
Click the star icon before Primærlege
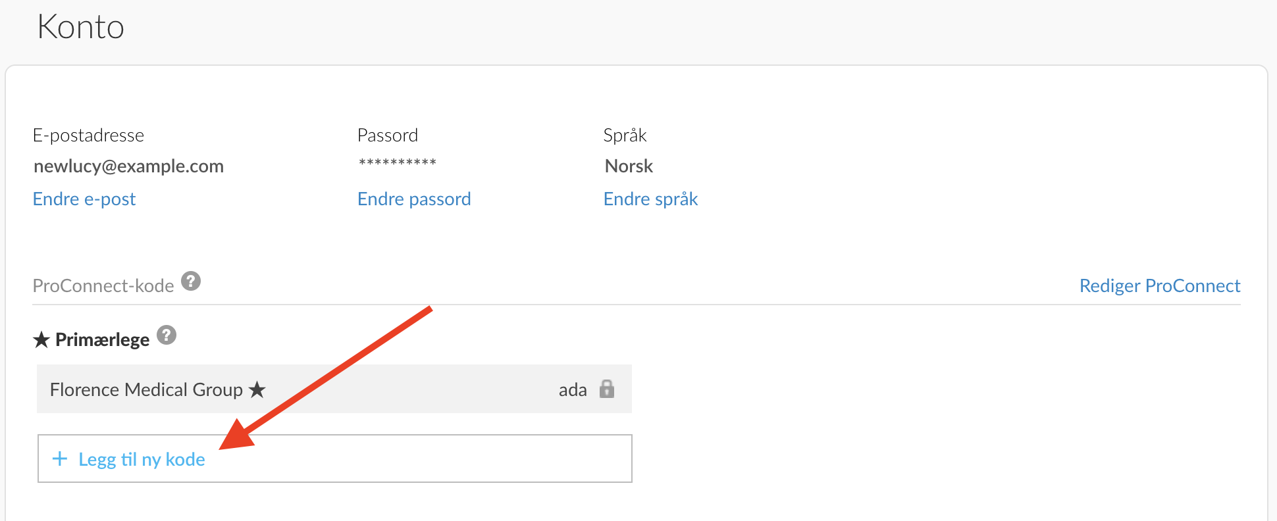pos(41,339)
